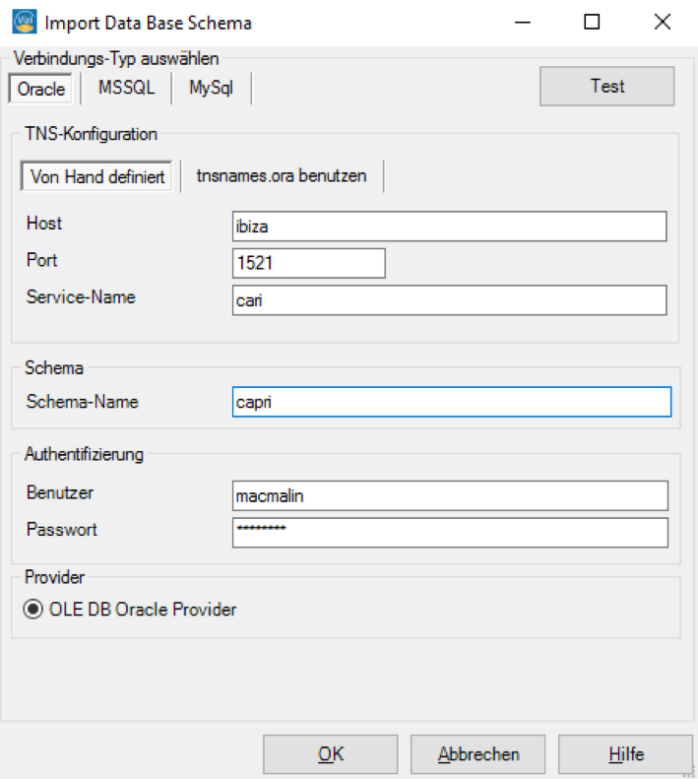Switch to the MSSQL connection tab
The image size is (698, 779).
pos(127,88)
